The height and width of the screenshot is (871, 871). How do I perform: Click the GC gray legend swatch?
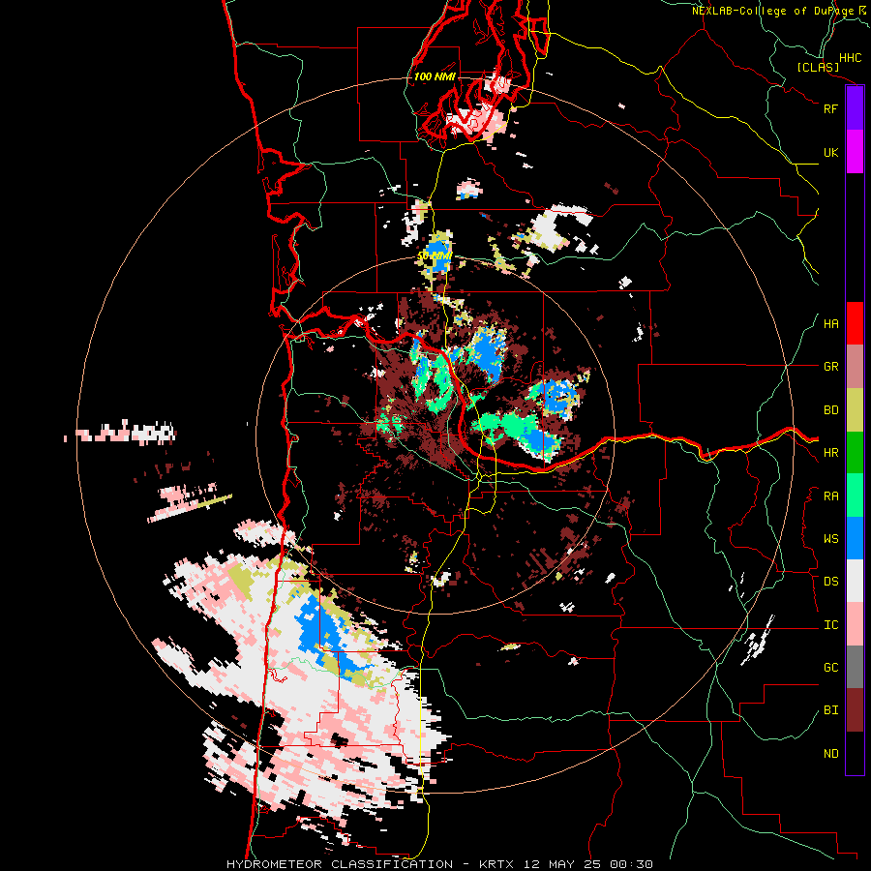[x=855, y=667]
